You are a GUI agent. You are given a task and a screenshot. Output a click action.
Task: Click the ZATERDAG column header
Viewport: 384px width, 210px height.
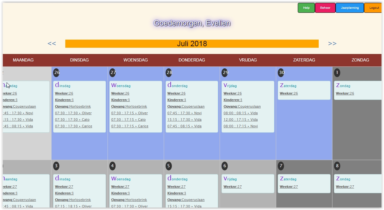coord(304,60)
